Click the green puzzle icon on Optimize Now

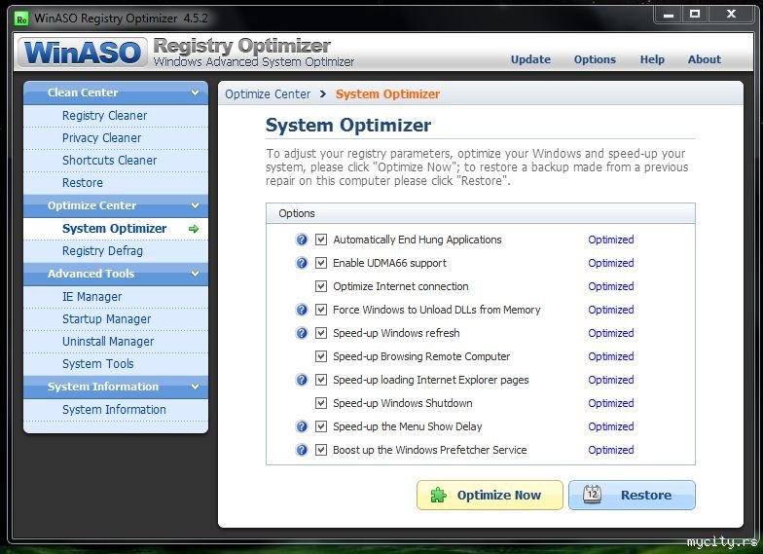[x=438, y=495]
